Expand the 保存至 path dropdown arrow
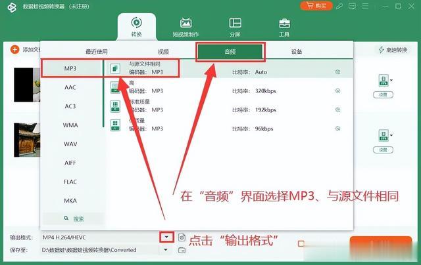421x265 pixels. click(x=166, y=250)
